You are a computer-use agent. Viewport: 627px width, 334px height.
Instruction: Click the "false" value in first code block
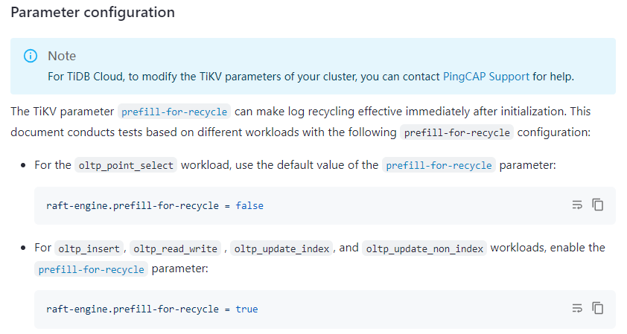(249, 206)
